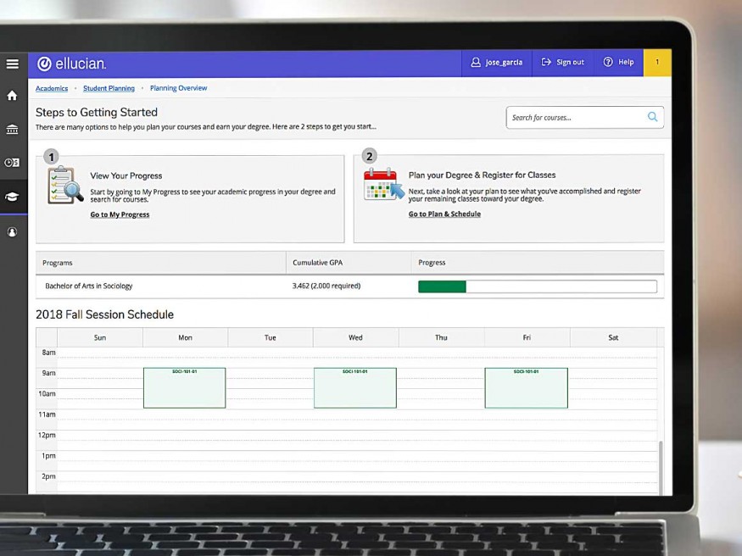742x556 pixels.
Task: Open the Academics breadcrumb
Action: (51, 88)
